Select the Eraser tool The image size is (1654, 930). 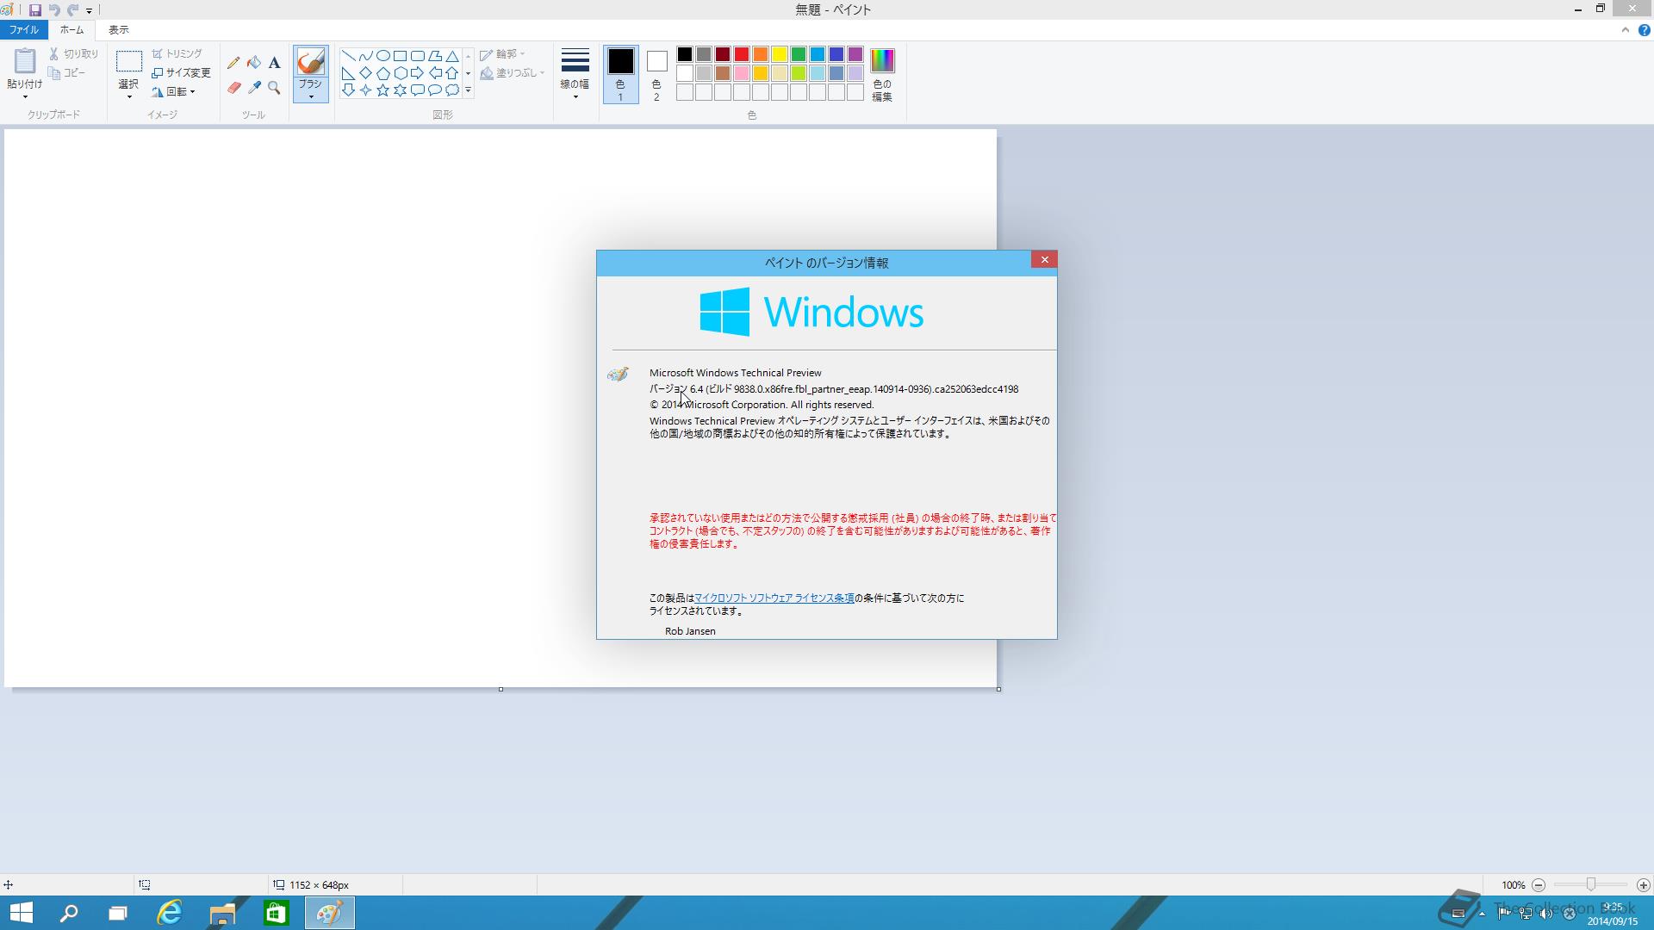233,88
